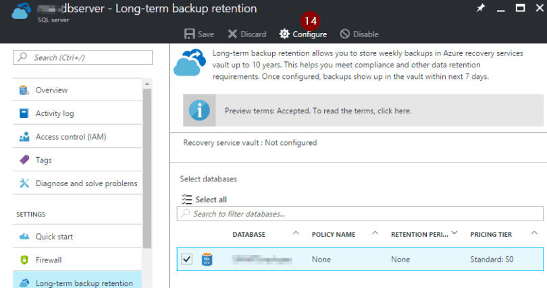This screenshot has width=547, height=288.
Task: Open Access control (IAM) menu item
Action: tap(78, 136)
